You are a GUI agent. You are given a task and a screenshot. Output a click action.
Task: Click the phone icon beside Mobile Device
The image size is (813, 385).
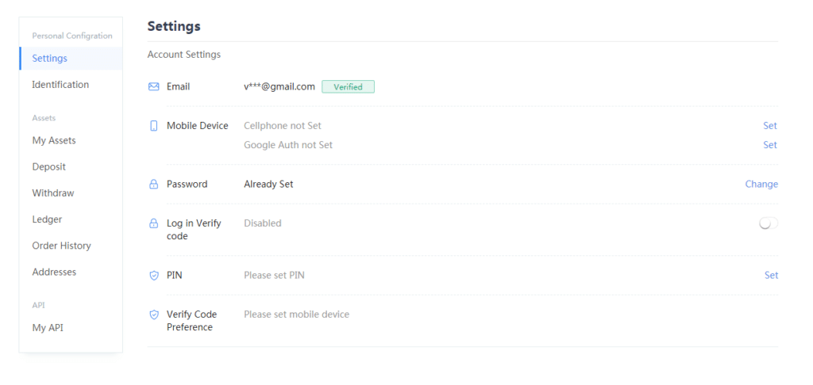coord(154,126)
